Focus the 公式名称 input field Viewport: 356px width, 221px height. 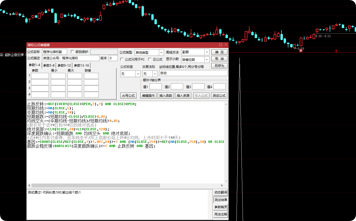click(x=54, y=52)
